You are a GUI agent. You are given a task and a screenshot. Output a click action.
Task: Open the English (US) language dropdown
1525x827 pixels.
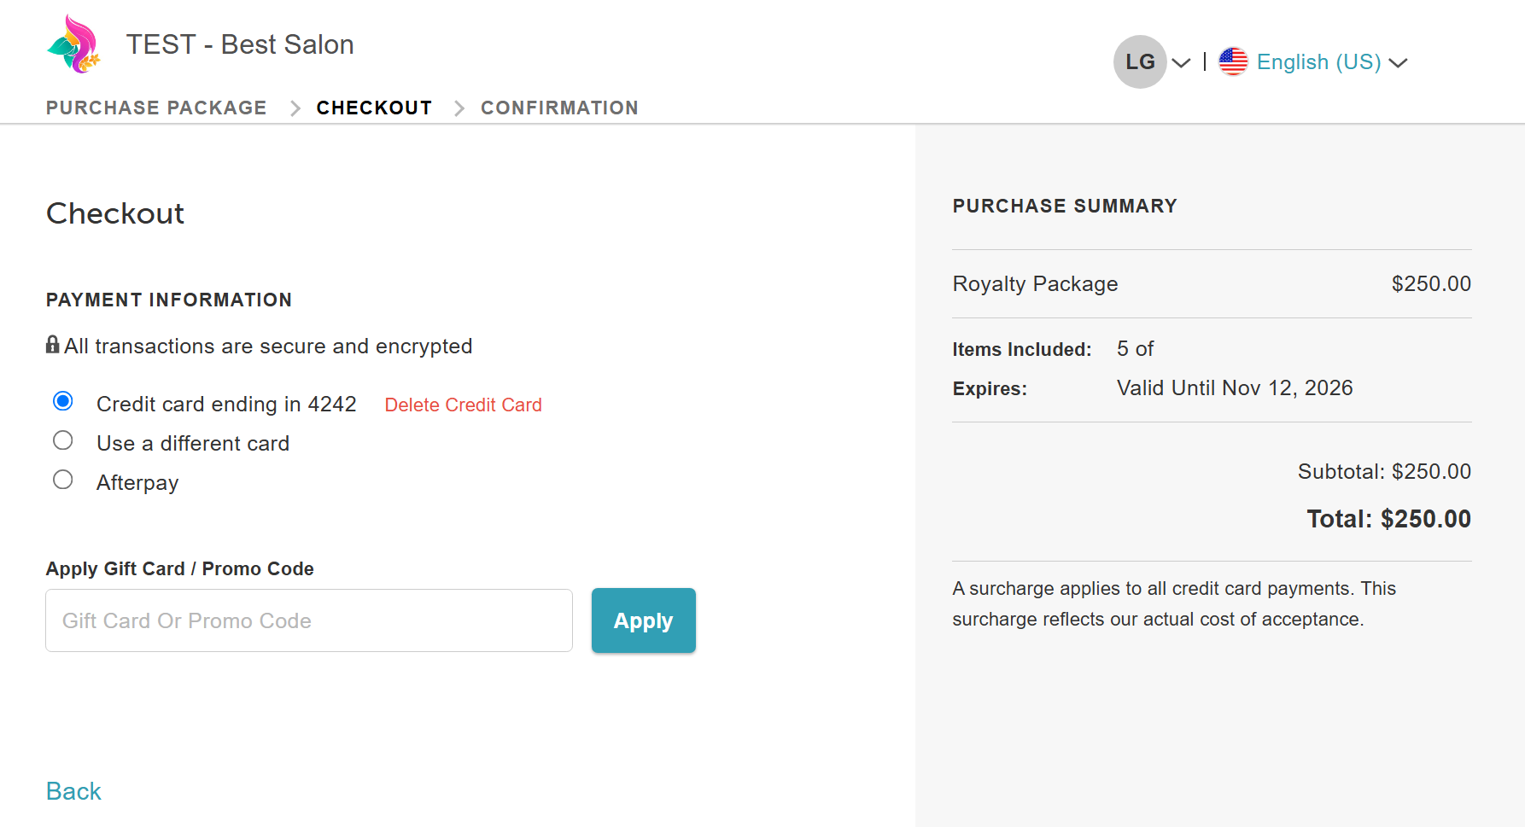1318,62
